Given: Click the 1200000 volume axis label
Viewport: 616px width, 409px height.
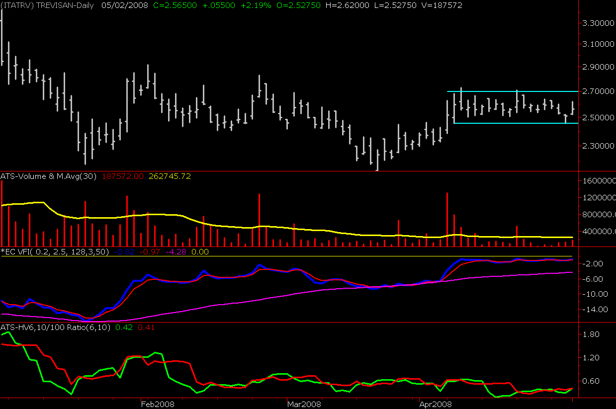Looking at the screenshot, I should point(597,198).
